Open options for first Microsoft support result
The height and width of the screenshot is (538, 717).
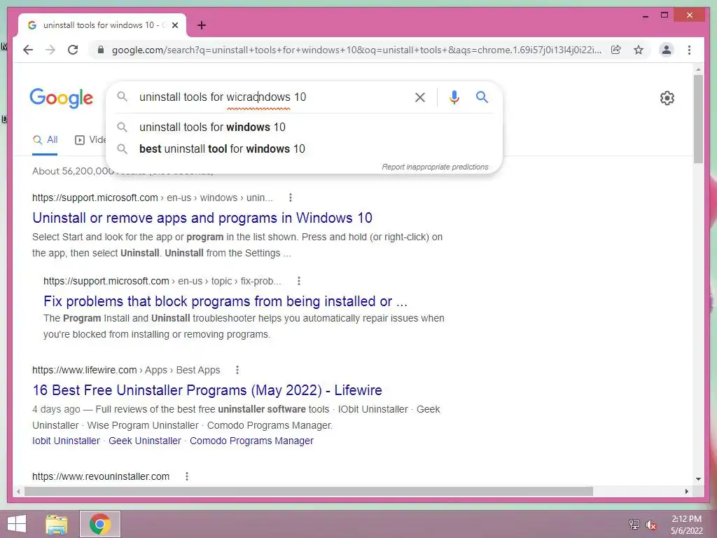291,198
